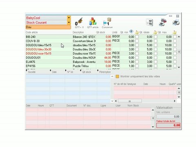Click analysis table horizontal scroll right arrow
The height and width of the screenshot is (147, 196).
175,101
